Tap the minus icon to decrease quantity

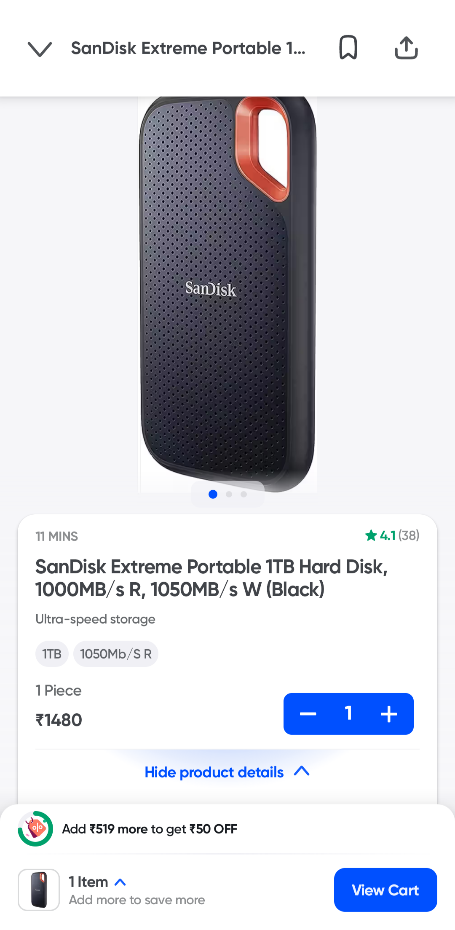click(x=308, y=714)
